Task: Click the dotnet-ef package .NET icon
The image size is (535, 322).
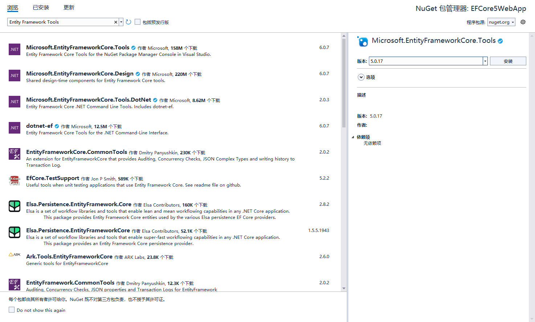Action: point(15,128)
